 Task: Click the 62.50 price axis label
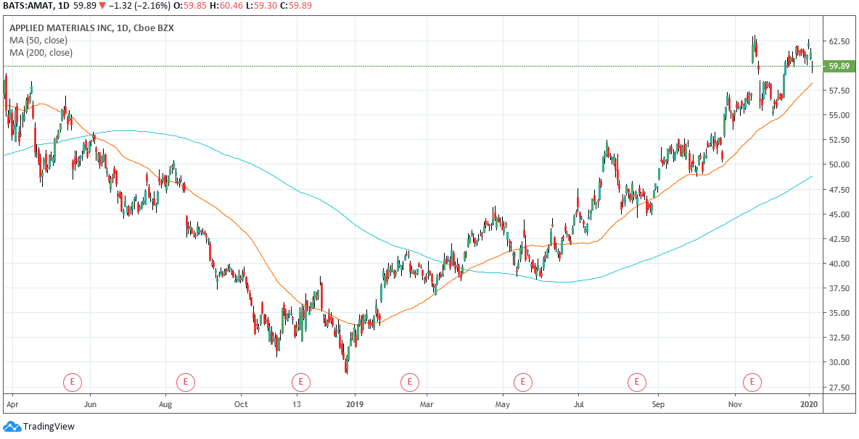tap(840, 41)
